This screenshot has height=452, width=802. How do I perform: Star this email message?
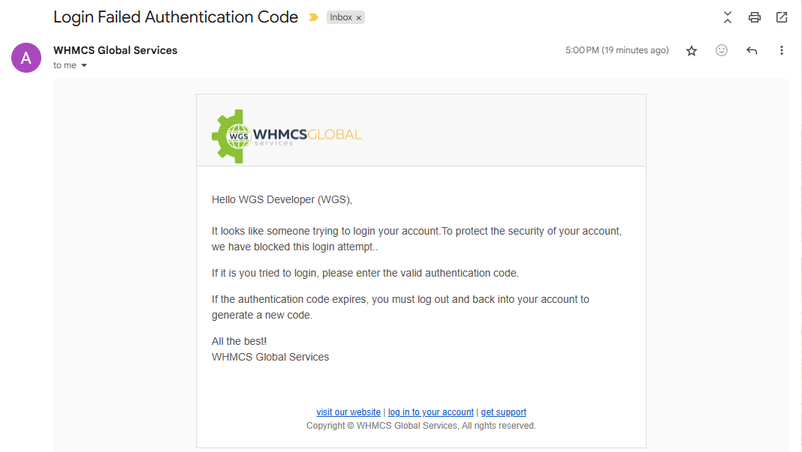692,50
